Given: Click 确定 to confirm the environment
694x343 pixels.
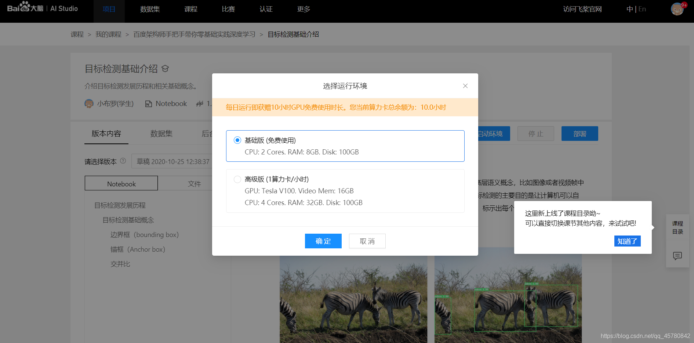Looking at the screenshot, I should click(323, 241).
